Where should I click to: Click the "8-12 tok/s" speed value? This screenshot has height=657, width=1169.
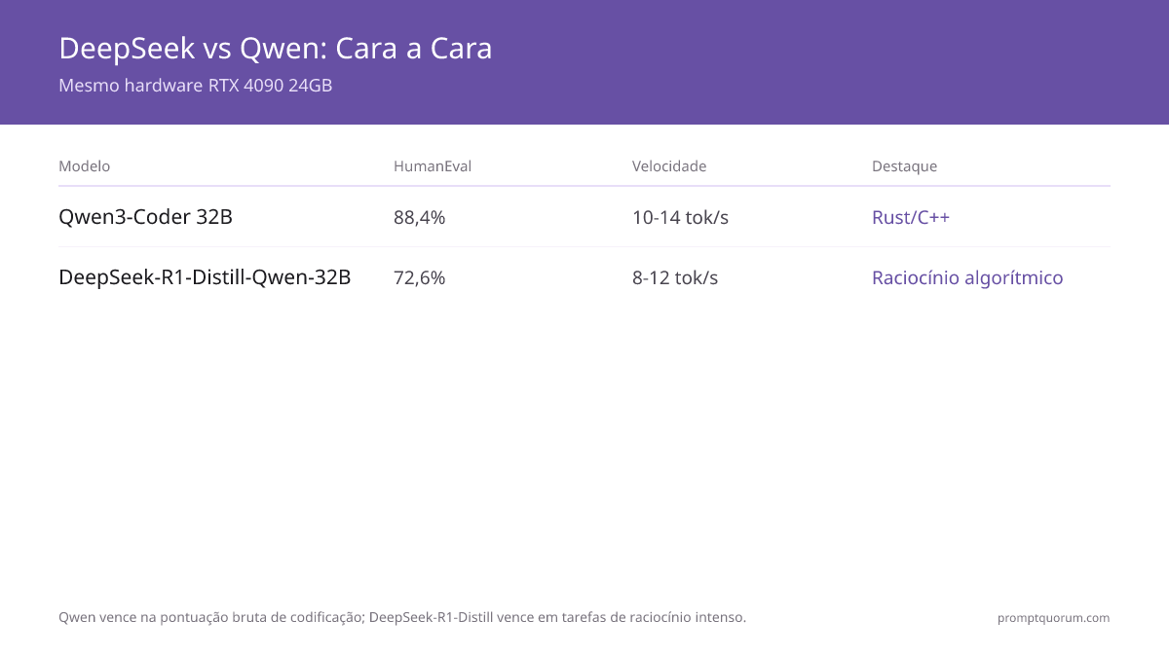(x=675, y=278)
